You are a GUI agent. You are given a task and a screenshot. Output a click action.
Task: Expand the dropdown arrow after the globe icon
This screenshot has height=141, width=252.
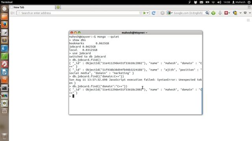pos(241,13)
